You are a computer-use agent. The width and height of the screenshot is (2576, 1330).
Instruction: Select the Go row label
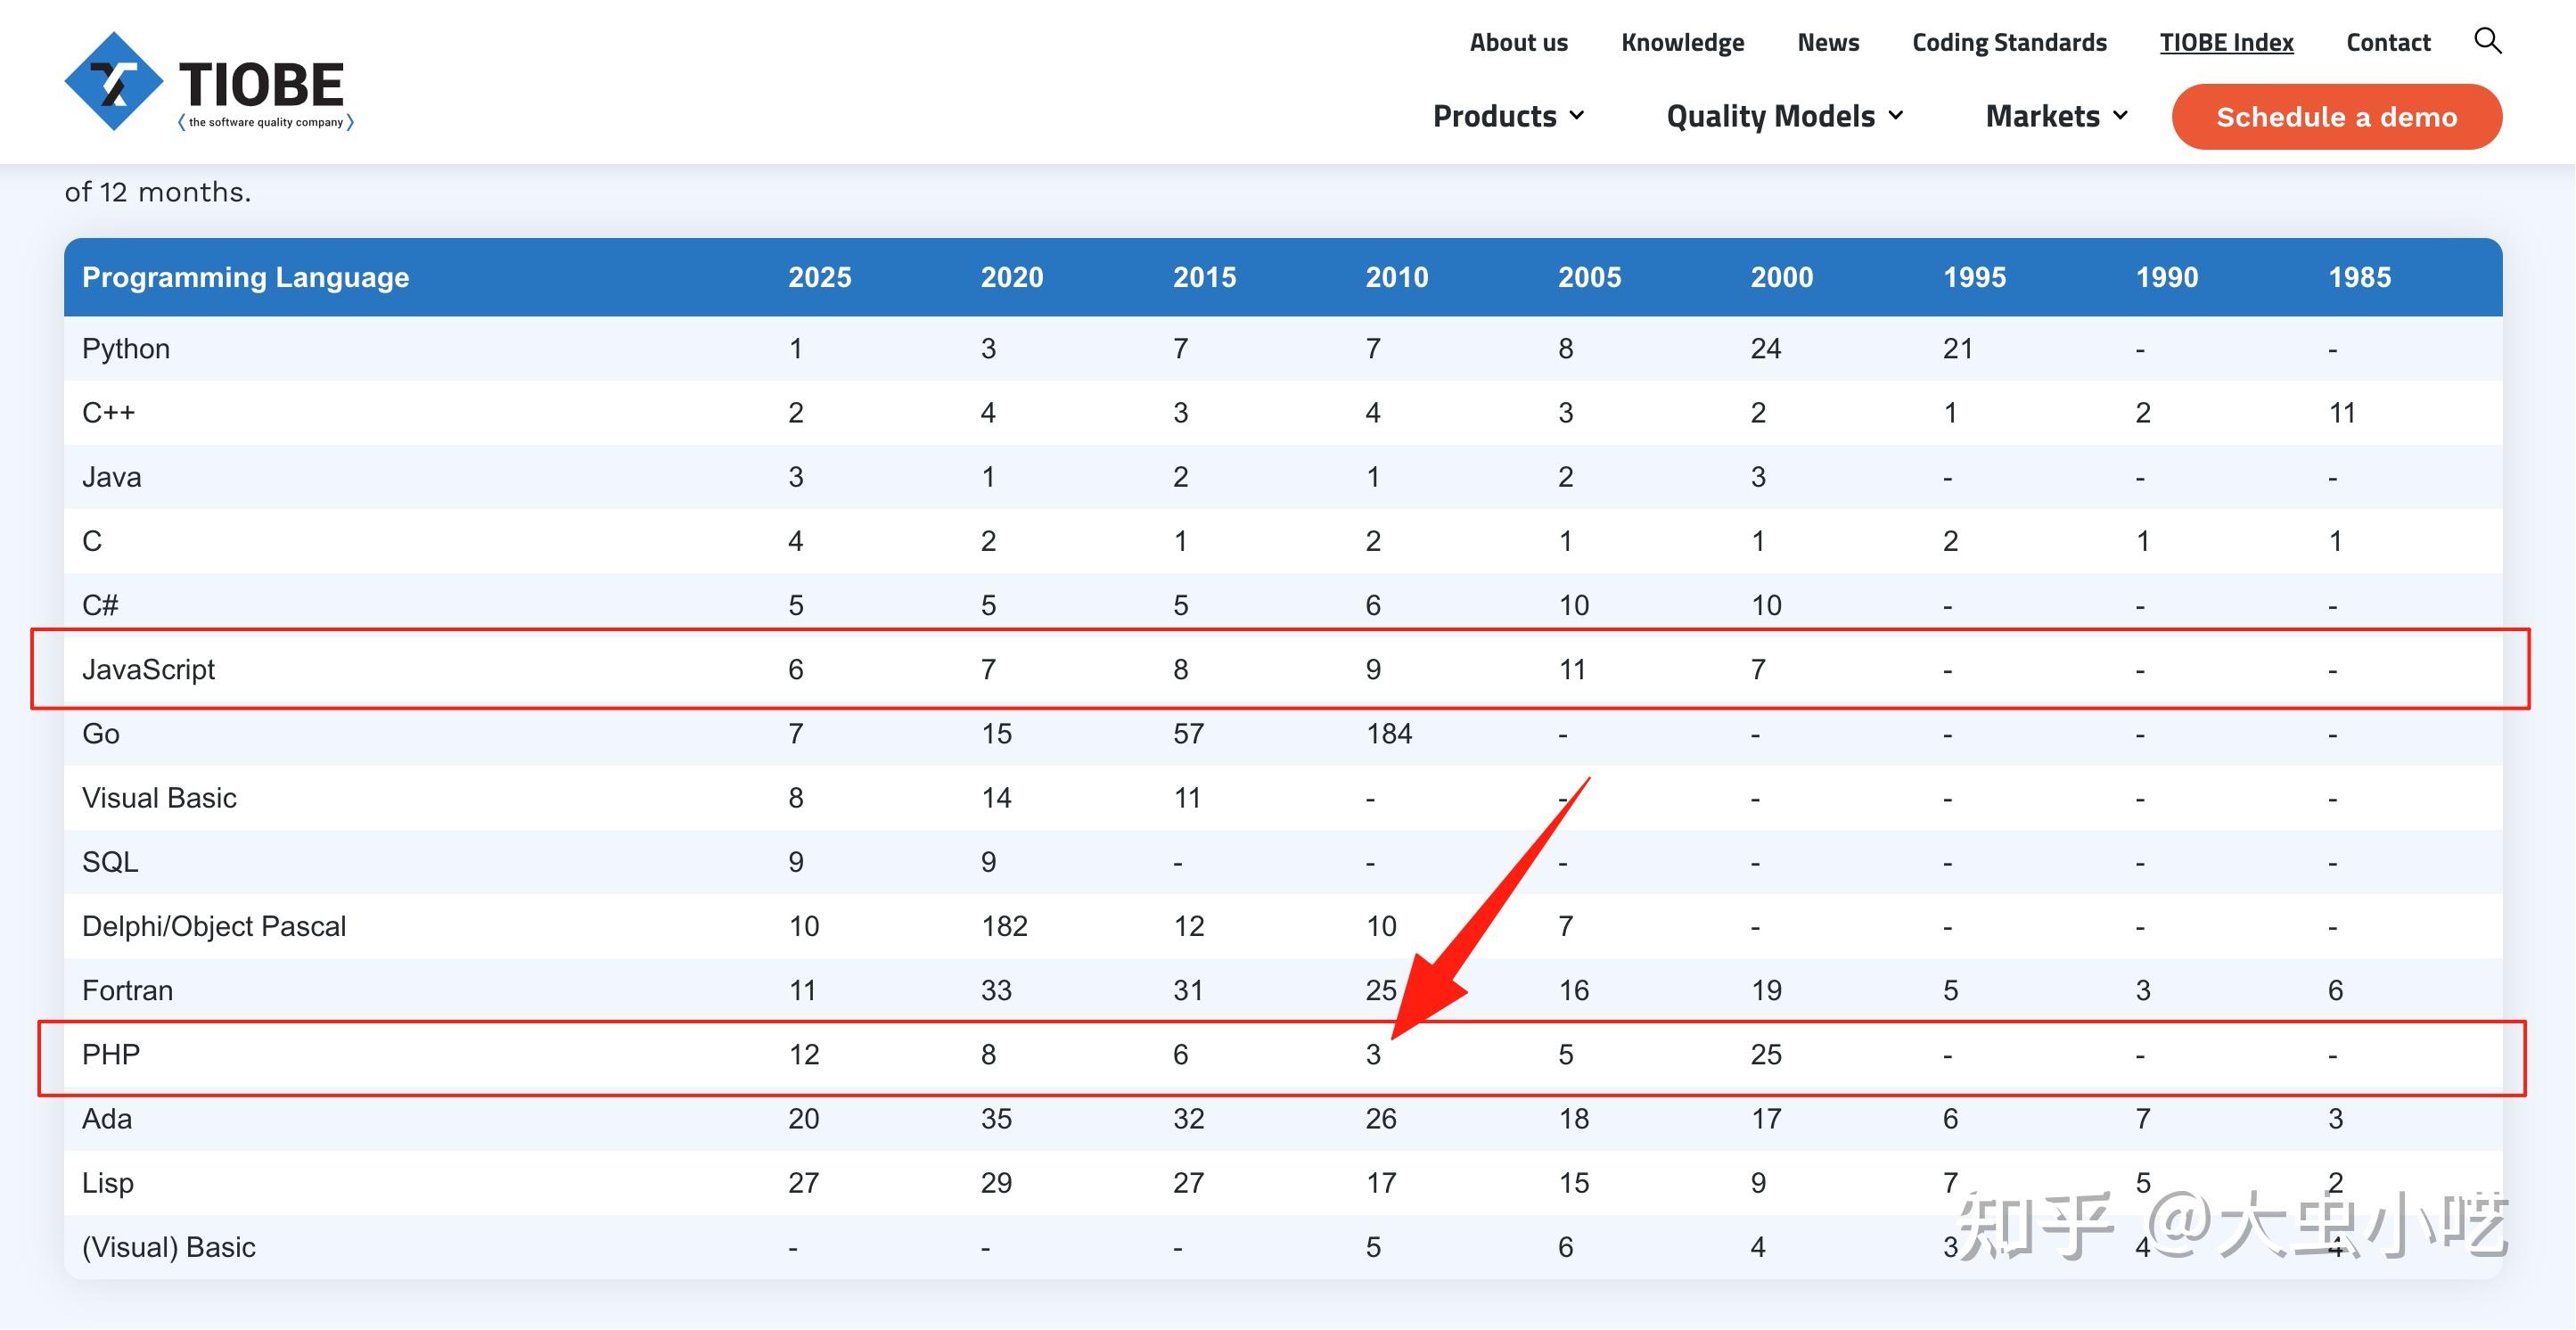[101, 733]
